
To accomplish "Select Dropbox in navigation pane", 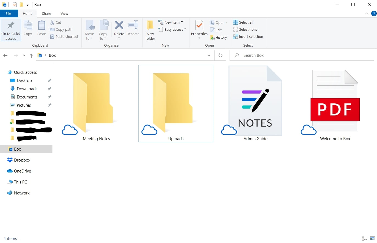I will pos(22,160).
